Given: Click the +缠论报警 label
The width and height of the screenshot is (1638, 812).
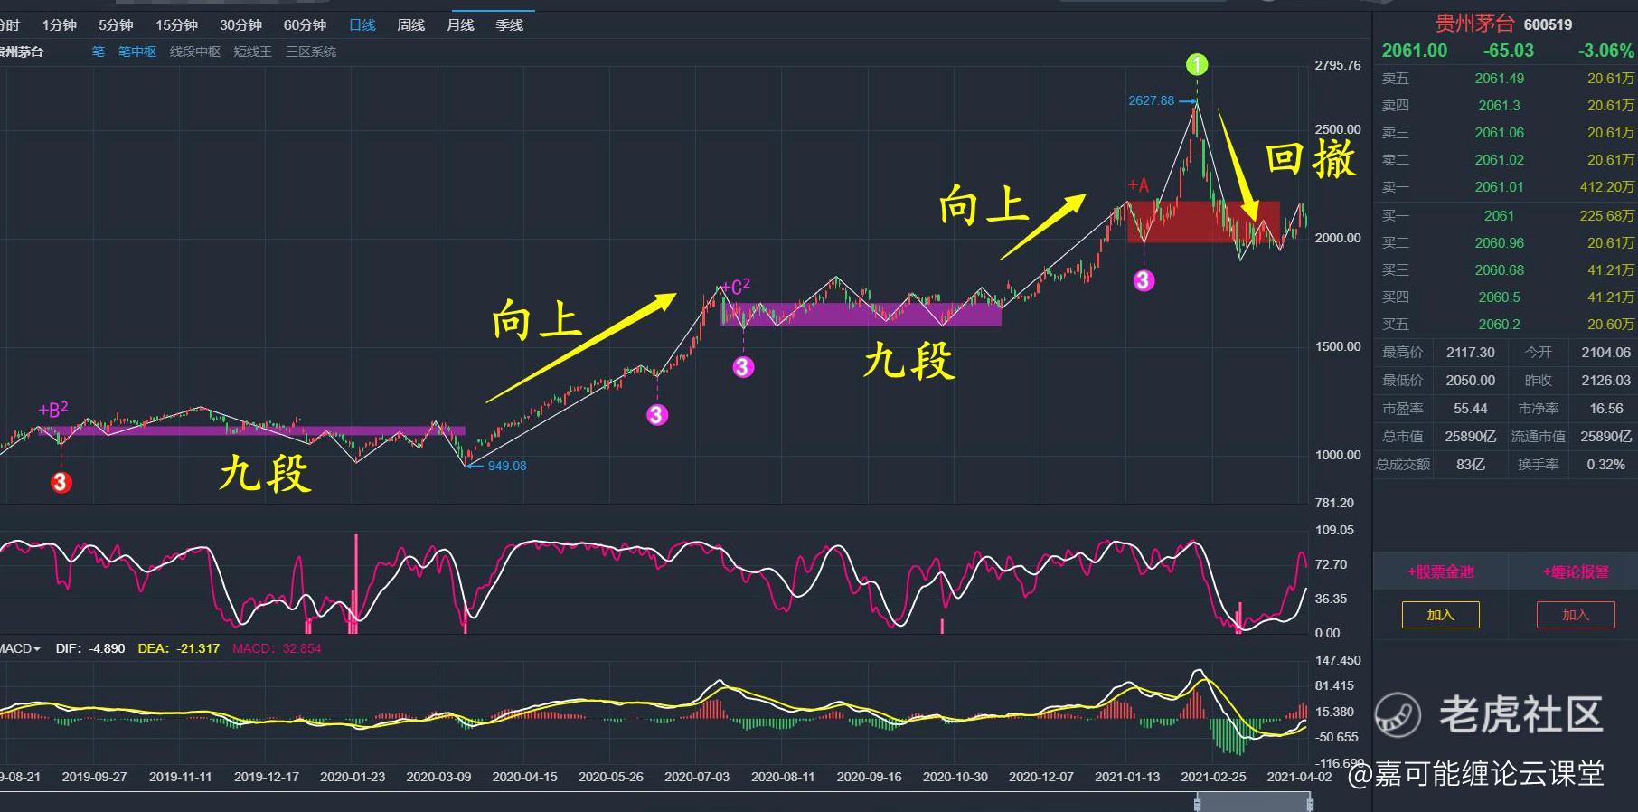Looking at the screenshot, I should pos(1576,571).
